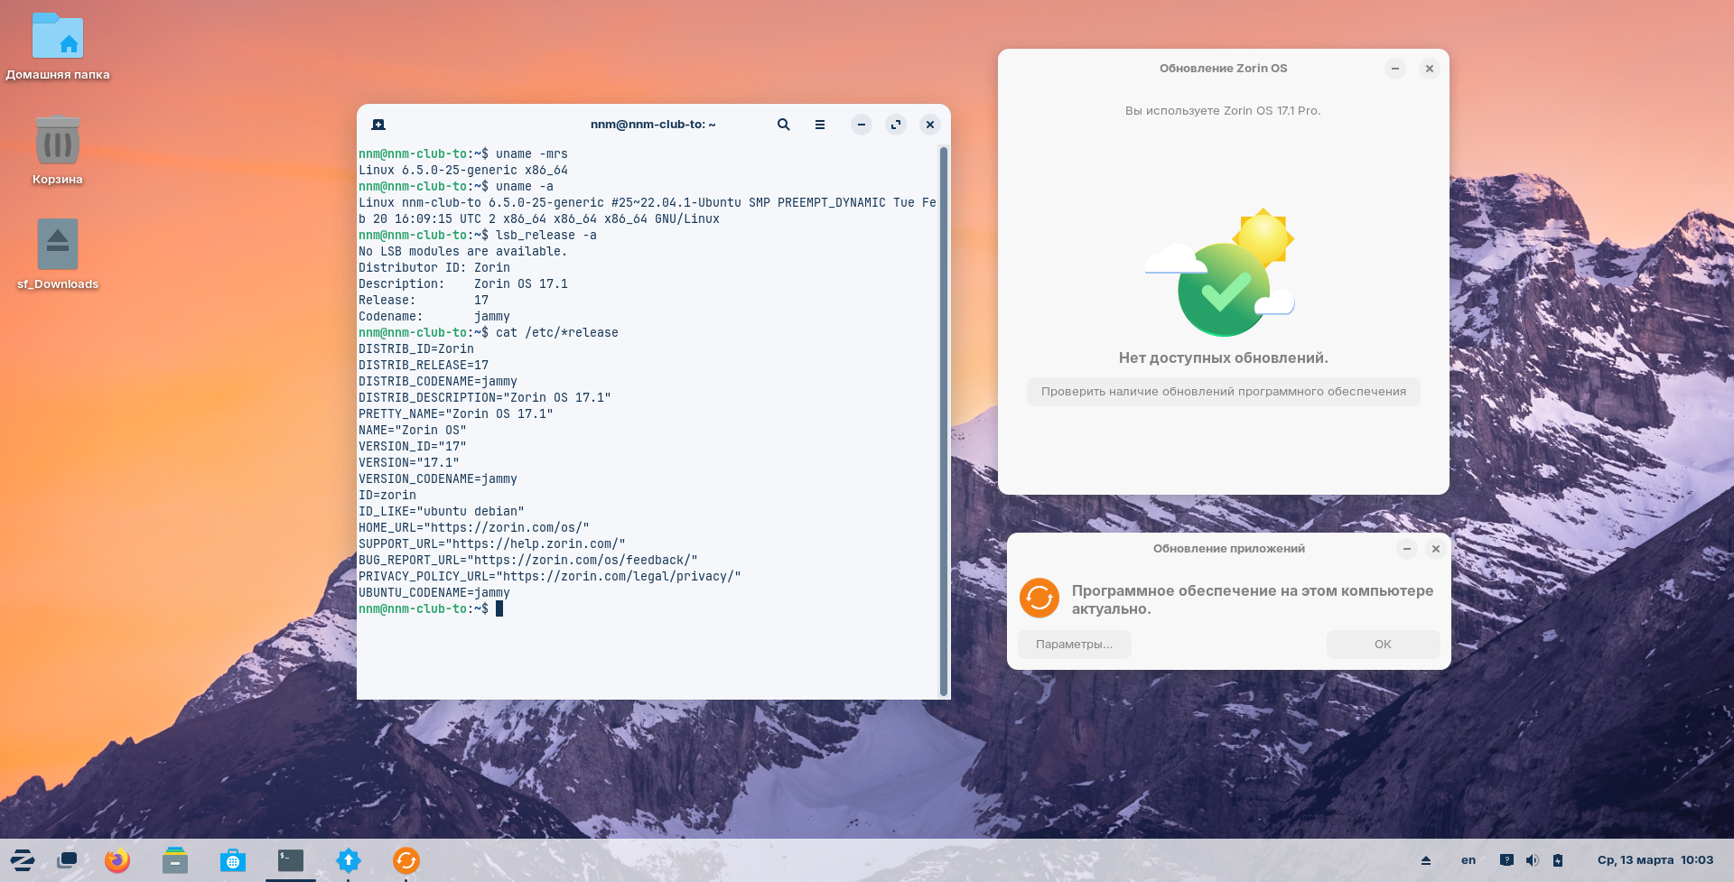Add a new terminal tab
The width and height of the screenshot is (1734, 882).
coord(378,125)
